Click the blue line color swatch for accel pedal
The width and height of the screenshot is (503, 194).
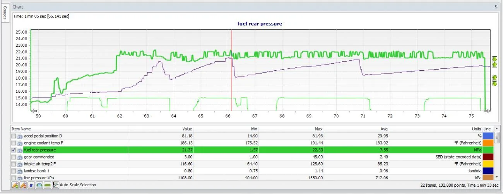click(488, 136)
